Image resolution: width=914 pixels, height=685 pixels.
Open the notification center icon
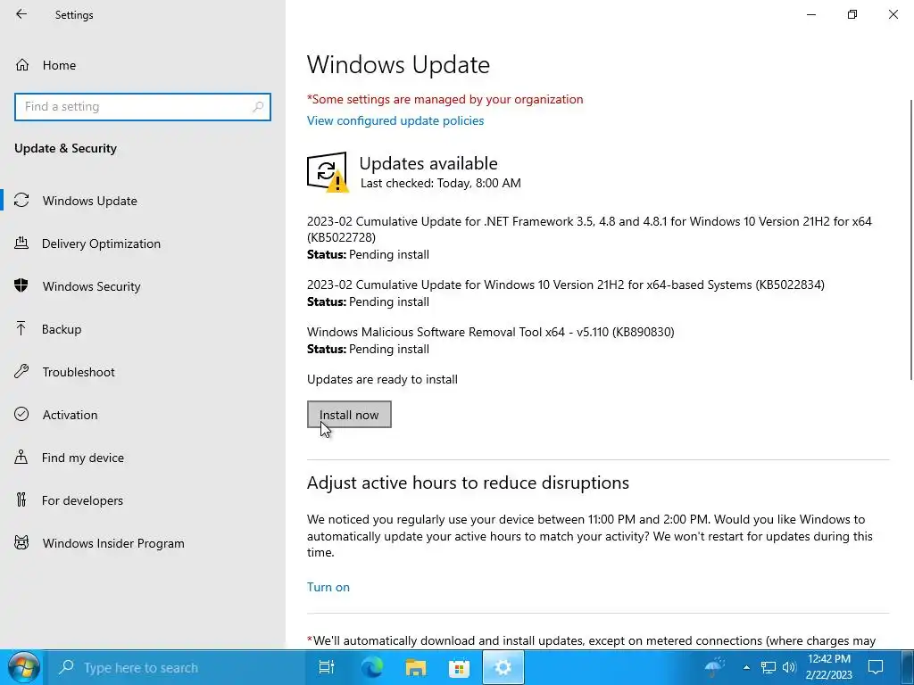pyautogui.click(x=876, y=667)
